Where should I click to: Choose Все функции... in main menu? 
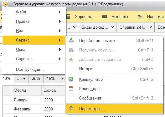pyautogui.click(x=34, y=69)
